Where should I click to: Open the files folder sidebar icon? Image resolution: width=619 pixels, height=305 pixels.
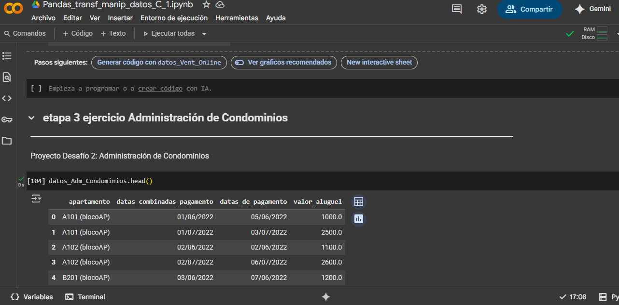click(7, 141)
